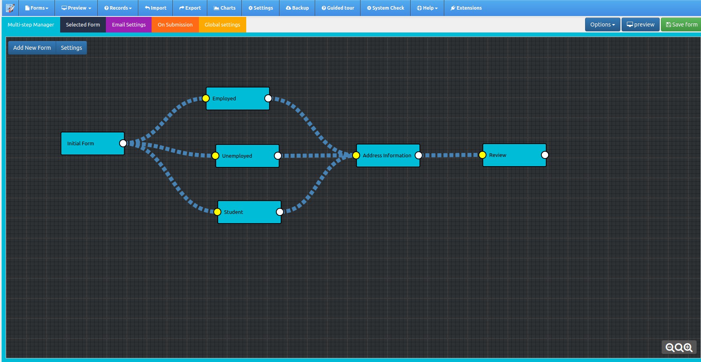The height and width of the screenshot is (362, 701).
Task: Expand the Help dropdown menu
Action: (x=427, y=8)
